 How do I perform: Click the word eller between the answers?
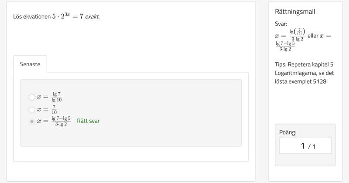pyautogui.click(x=313, y=36)
